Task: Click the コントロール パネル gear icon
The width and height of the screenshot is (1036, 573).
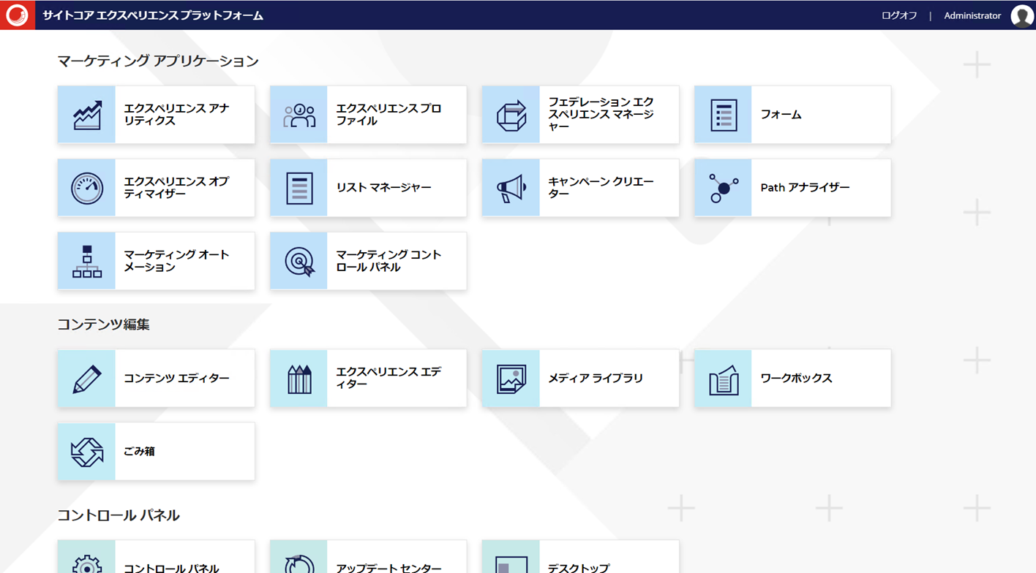Action: pyautogui.click(x=87, y=563)
